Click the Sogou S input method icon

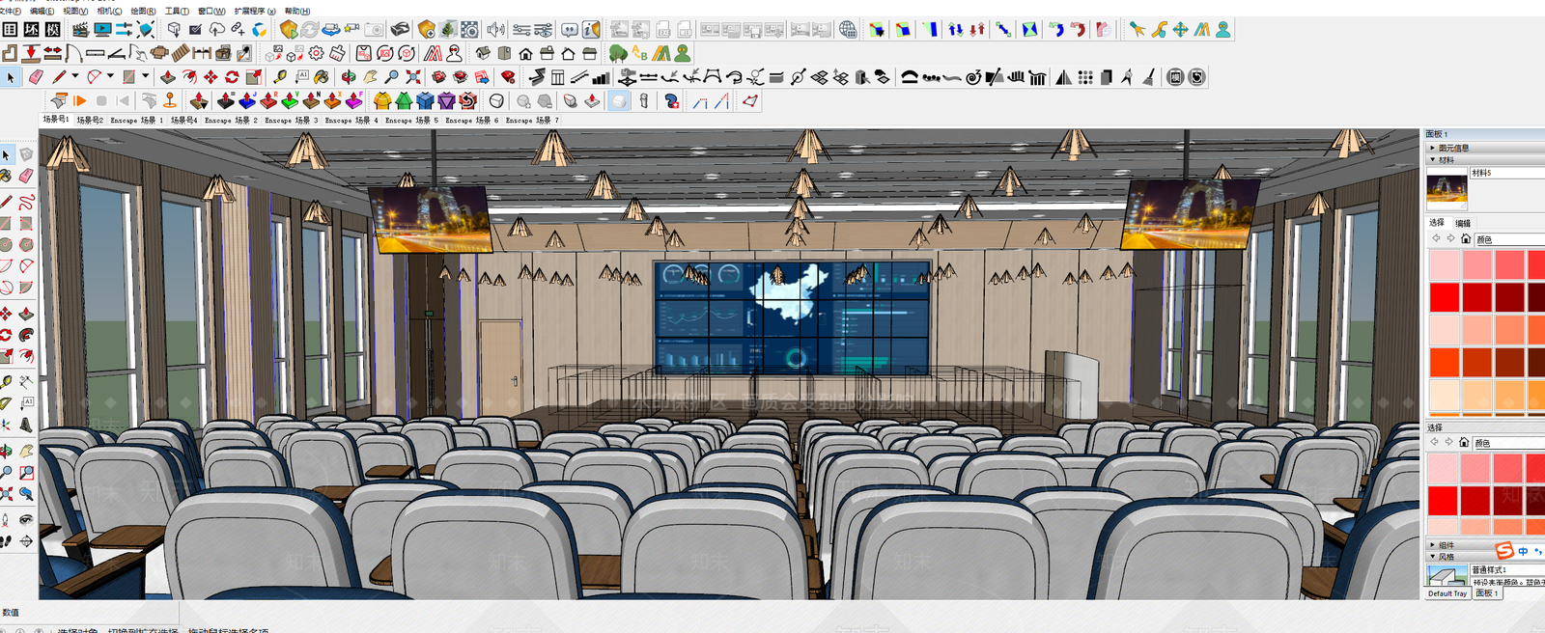[x=1504, y=551]
